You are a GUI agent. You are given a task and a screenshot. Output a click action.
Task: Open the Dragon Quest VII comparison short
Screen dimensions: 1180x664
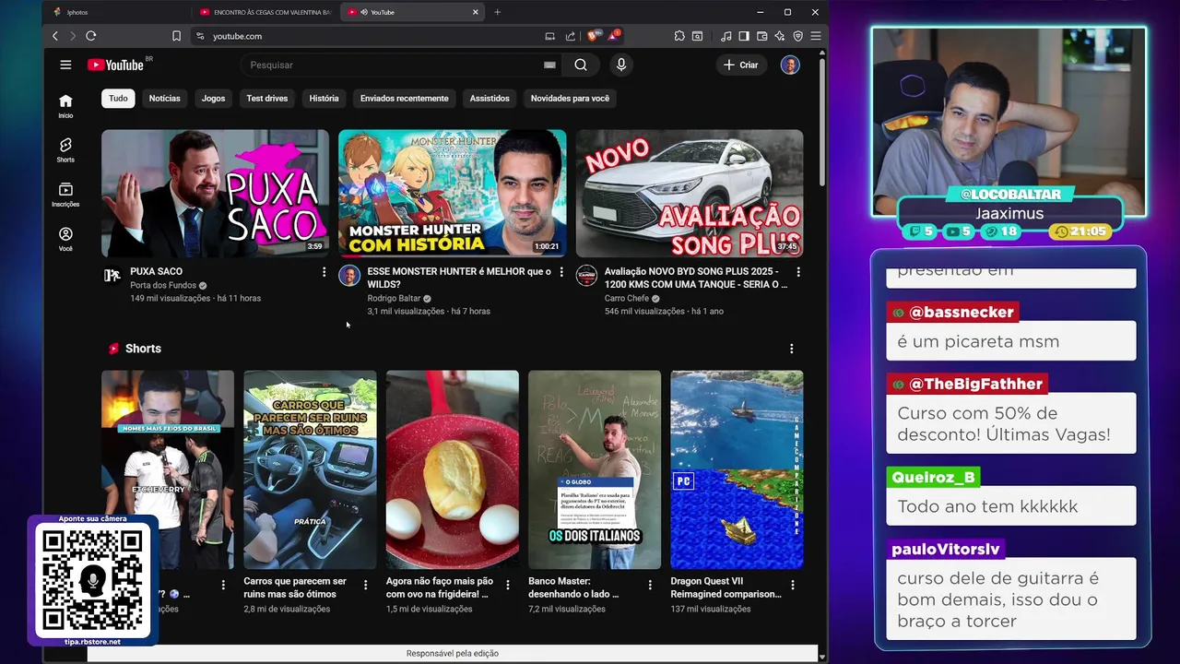click(737, 469)
